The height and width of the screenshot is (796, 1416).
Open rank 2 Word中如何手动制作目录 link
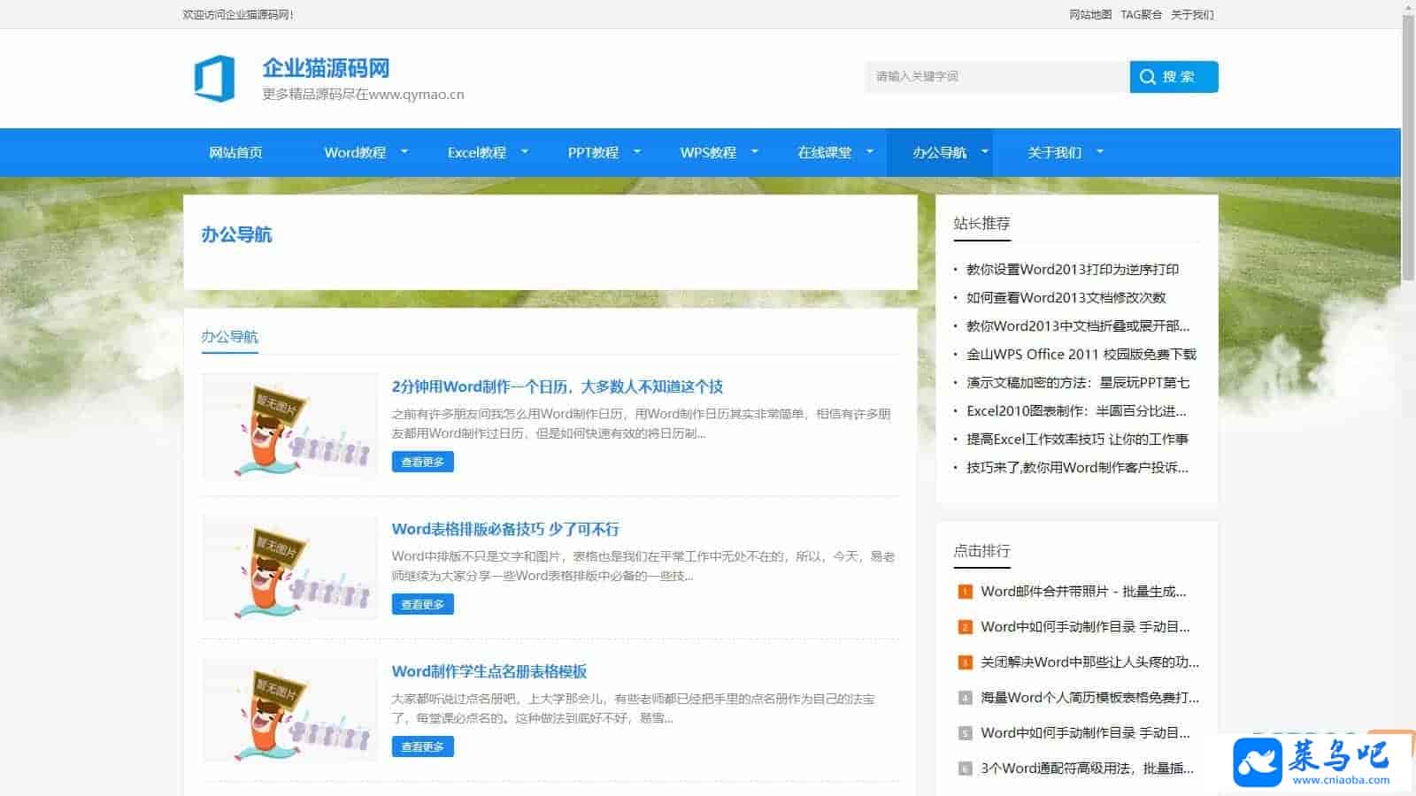tap(1085, 627)
